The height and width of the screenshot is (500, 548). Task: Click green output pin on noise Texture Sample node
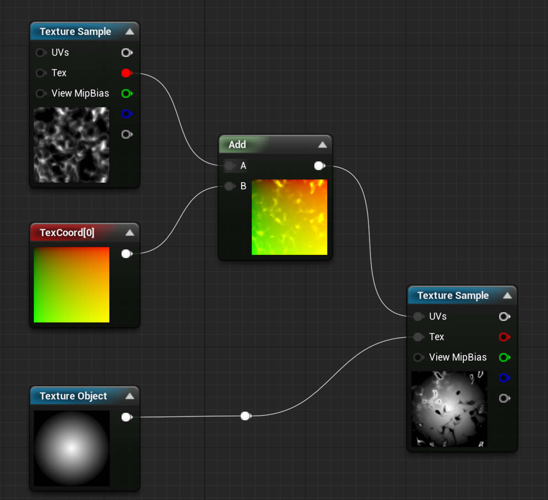(127, 93)
